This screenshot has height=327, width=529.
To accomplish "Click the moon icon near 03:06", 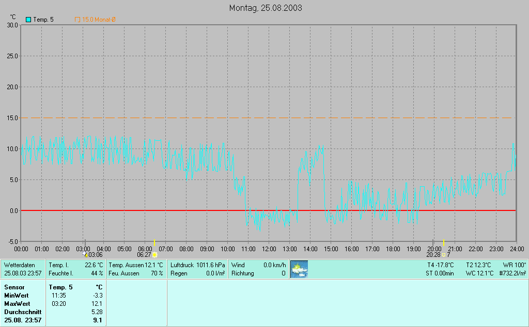I will click(85, 254).
